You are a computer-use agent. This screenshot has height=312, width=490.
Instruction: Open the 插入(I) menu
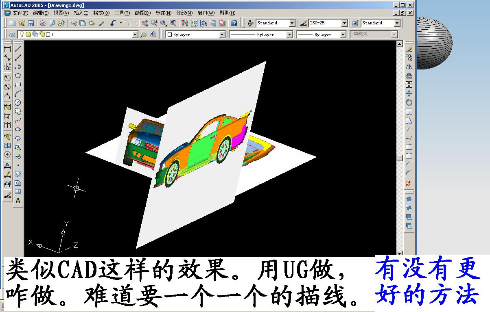pos(81,13)
